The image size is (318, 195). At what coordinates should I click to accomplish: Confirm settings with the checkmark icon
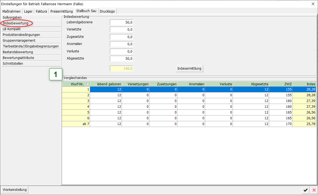coord(305,190)
